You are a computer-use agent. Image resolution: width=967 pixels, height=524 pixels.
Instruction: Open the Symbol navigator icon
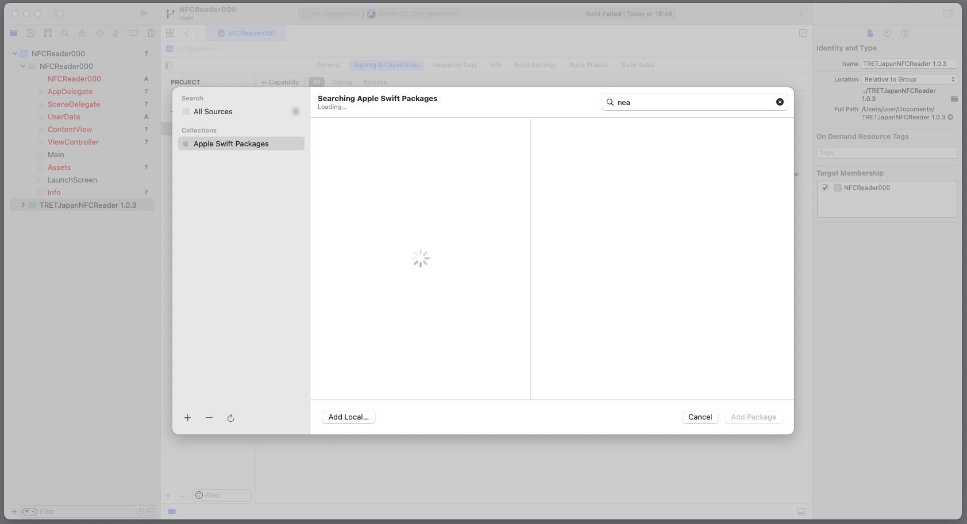click(x=48, y=33)
